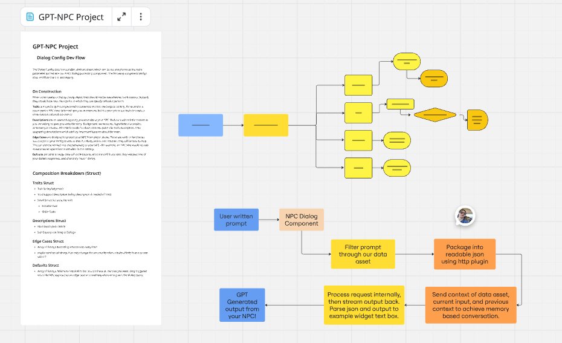Select Filter prompt through our data asset box

(x=363, y=254)
